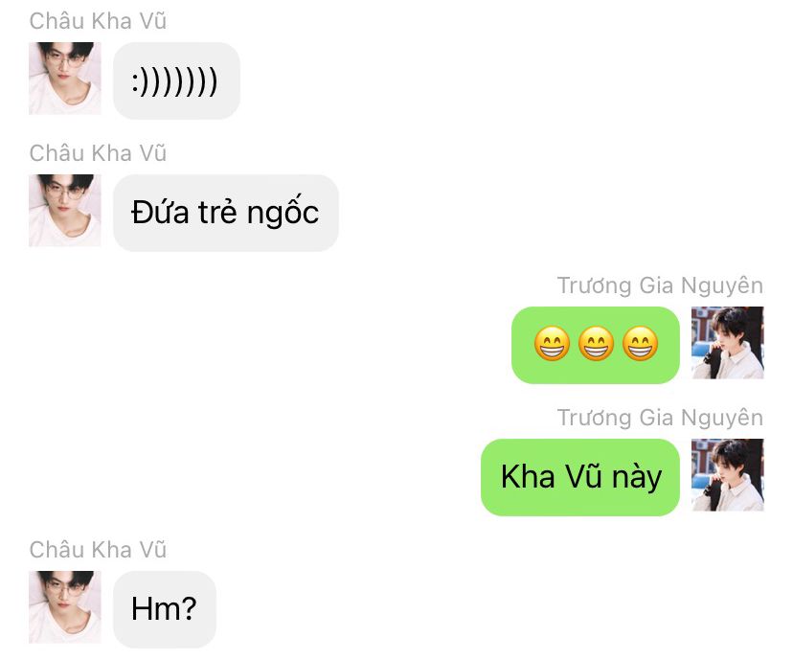
Task: Tap the word 'ngốc' in the gray bubble
Action: pos(283,213)
